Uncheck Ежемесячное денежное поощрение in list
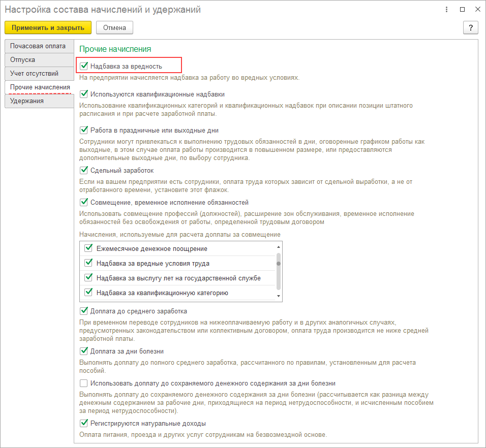 [88, 248]
